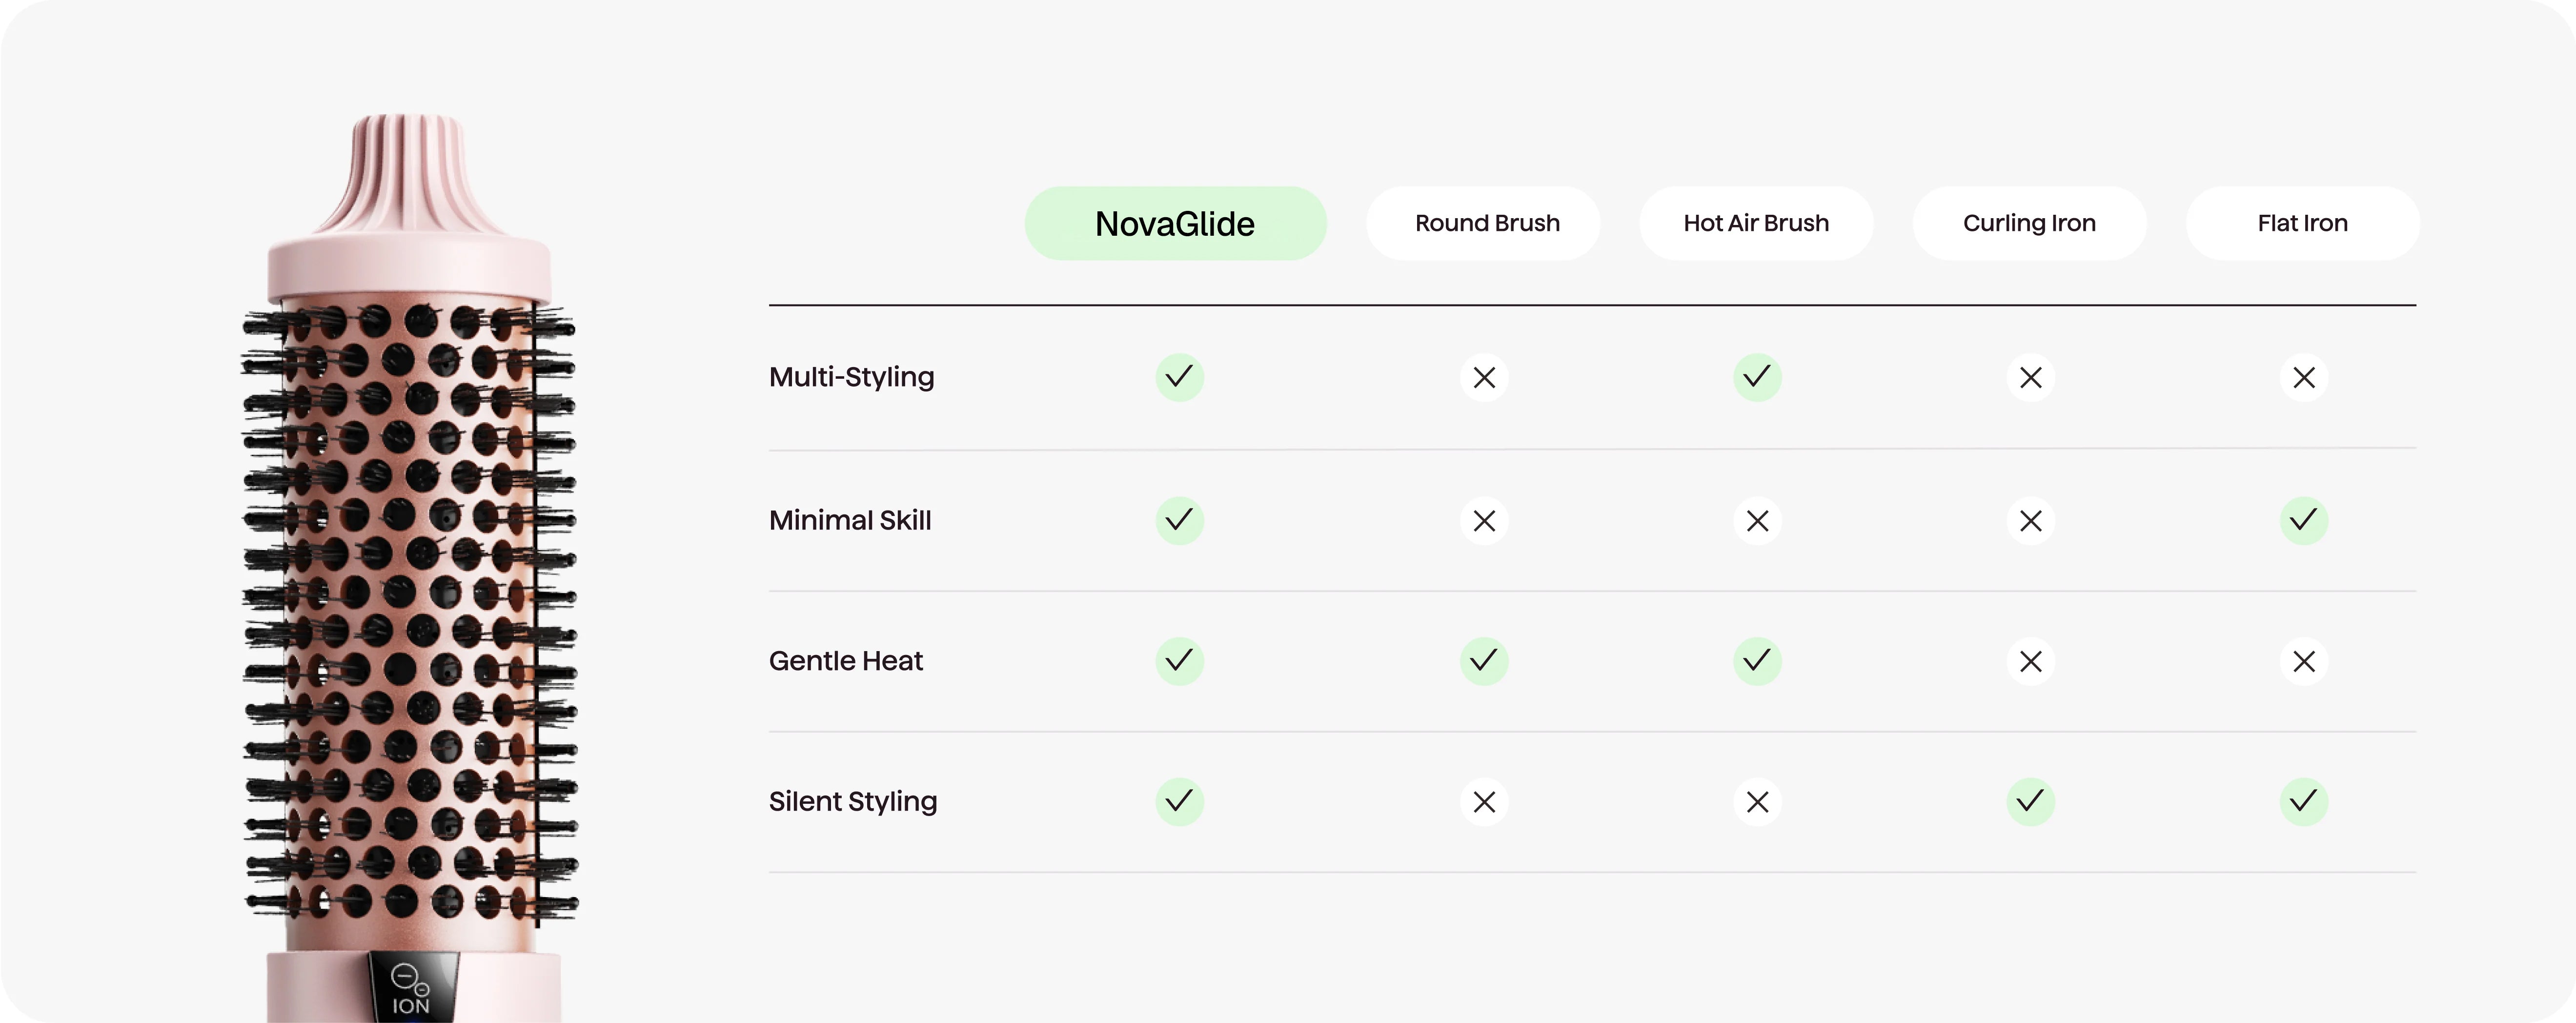Viewport: 2576px width, 1023px height.
Task: Click the Gentle Heat row label
Action: click(845, 661)
